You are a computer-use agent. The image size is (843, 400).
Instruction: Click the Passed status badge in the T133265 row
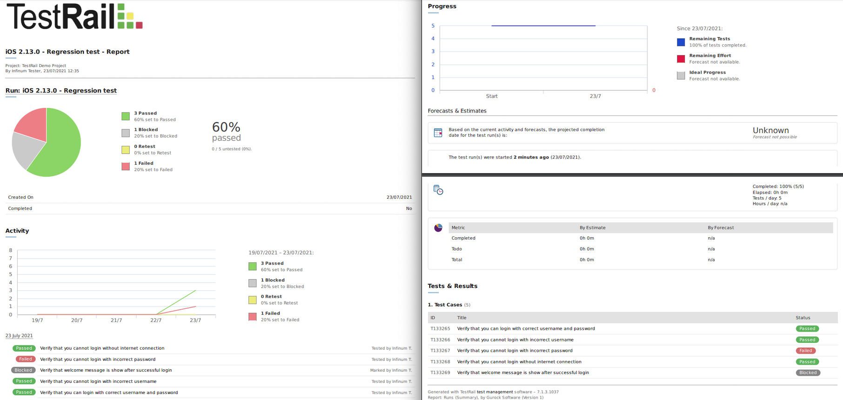click(x=807, y=329)
